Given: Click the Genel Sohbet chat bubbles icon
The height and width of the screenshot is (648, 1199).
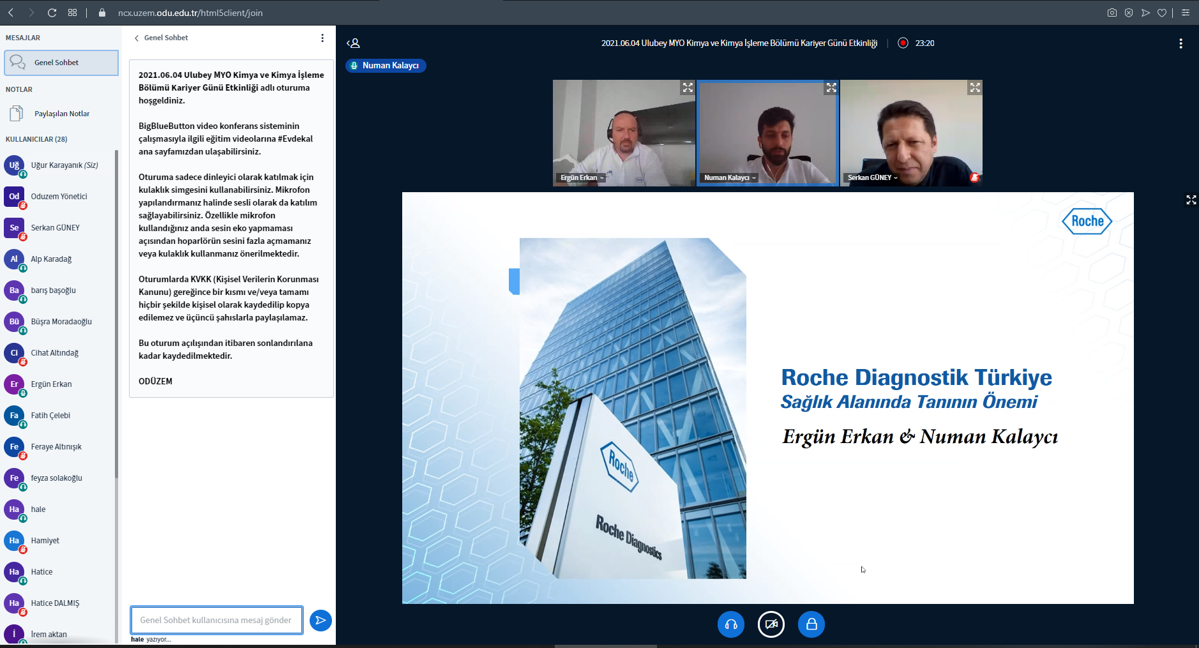Looking at the screenshot, I should coord(17,62).
